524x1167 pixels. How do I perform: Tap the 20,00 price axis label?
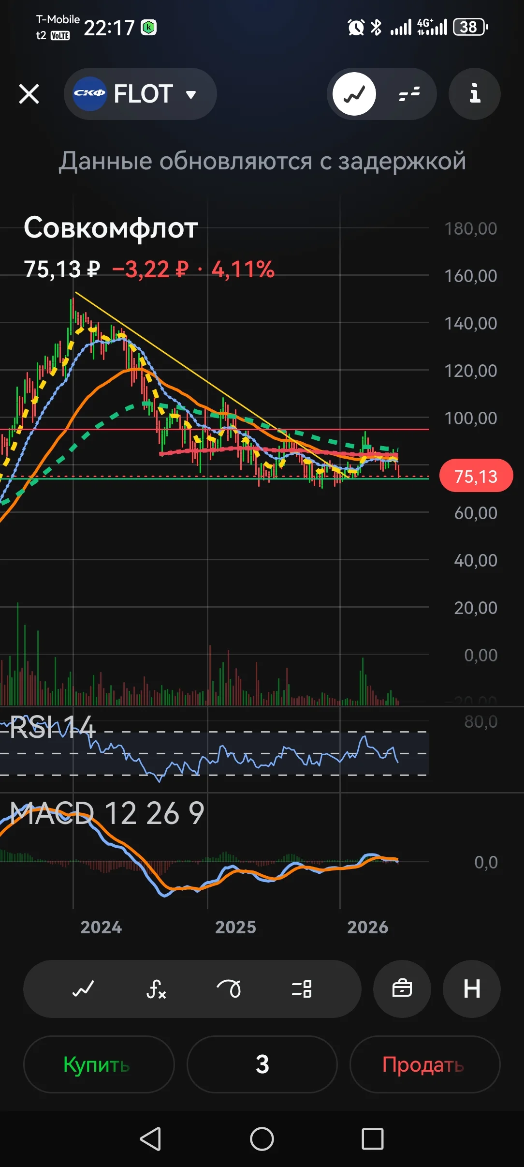[476, 608]
